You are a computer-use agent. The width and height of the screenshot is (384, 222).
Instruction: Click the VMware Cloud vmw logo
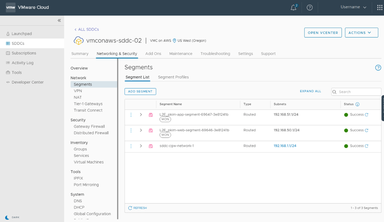[x=11, y=7]
